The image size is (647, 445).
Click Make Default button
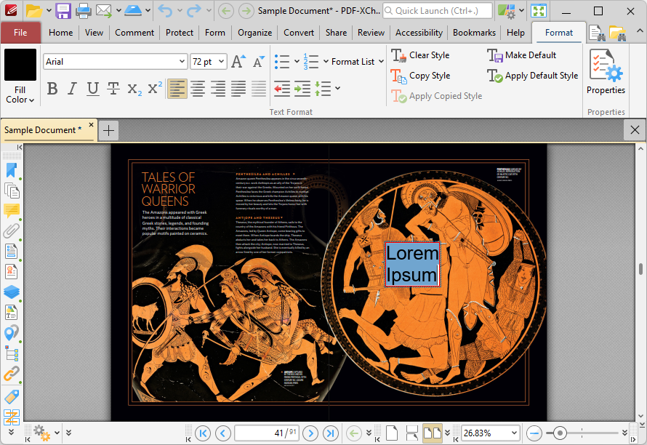coord(521,55)
